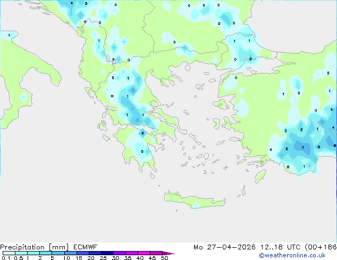Click the legend value '0.1'
The image size is (337, 260).
tap(6, 258)
